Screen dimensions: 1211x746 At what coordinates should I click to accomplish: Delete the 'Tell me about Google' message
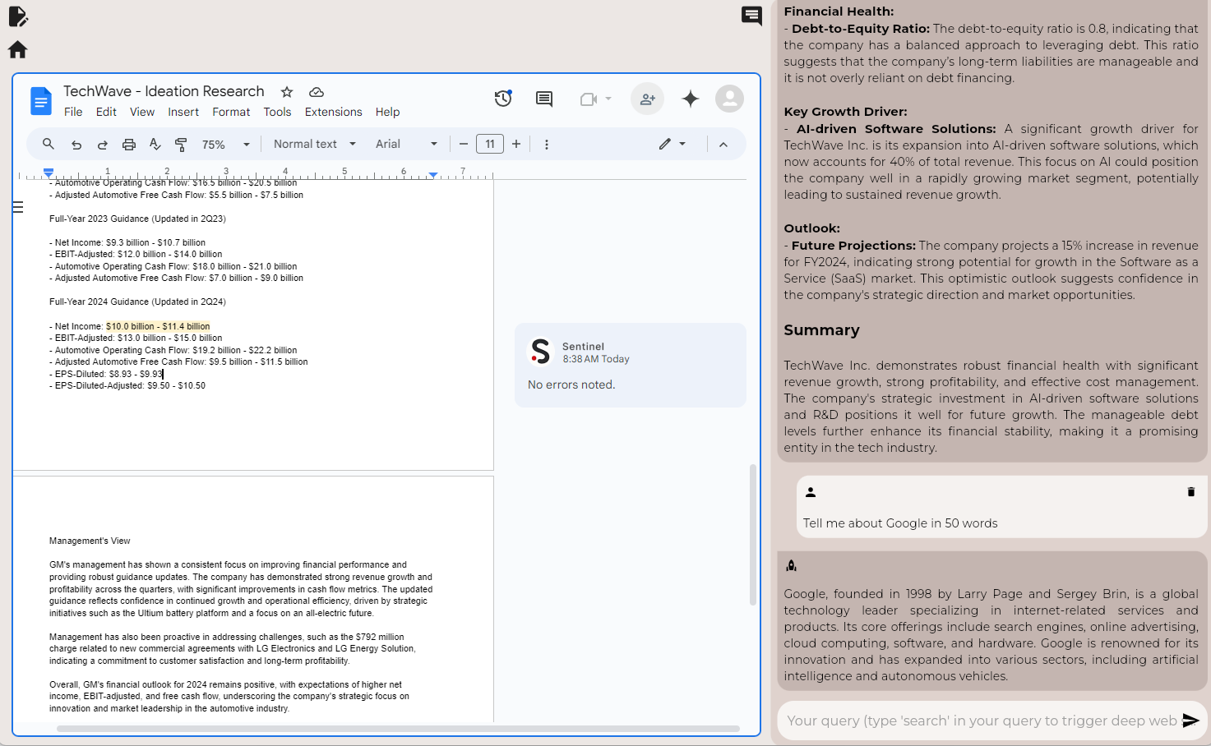coord(1190,492)
